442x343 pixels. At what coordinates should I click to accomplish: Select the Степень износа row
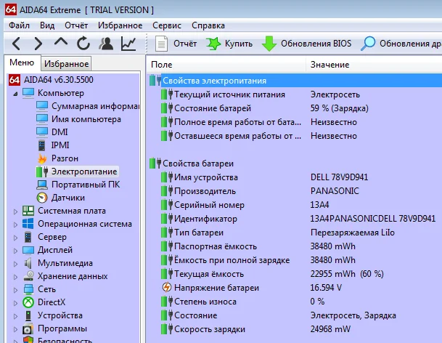(x=295, y=302)
